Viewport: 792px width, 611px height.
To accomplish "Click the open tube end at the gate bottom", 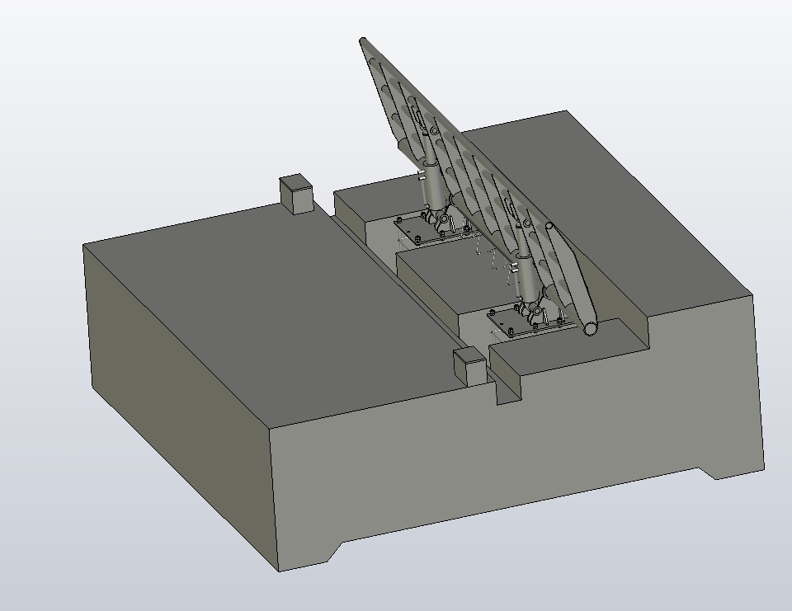I will click(x=591, y=329).
